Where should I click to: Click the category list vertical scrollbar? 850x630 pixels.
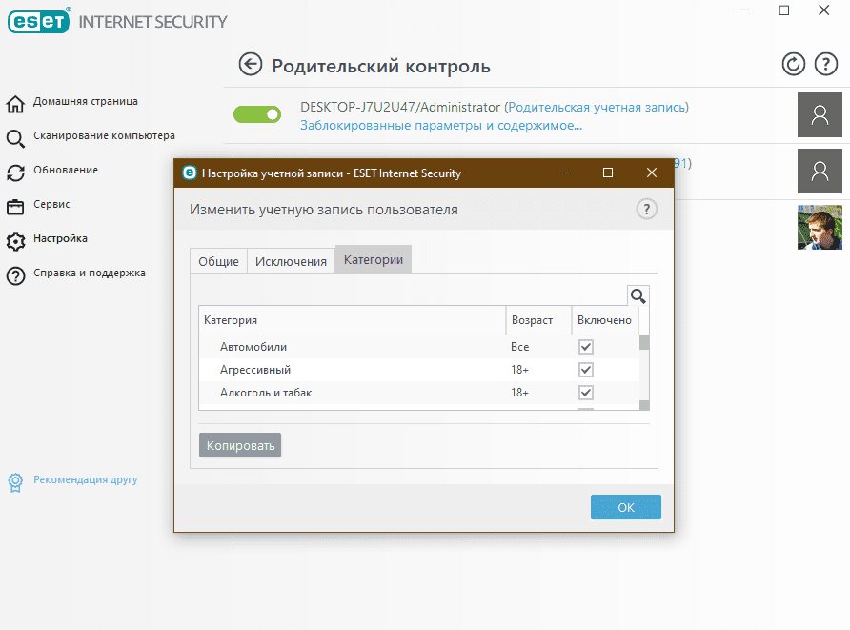644,374
